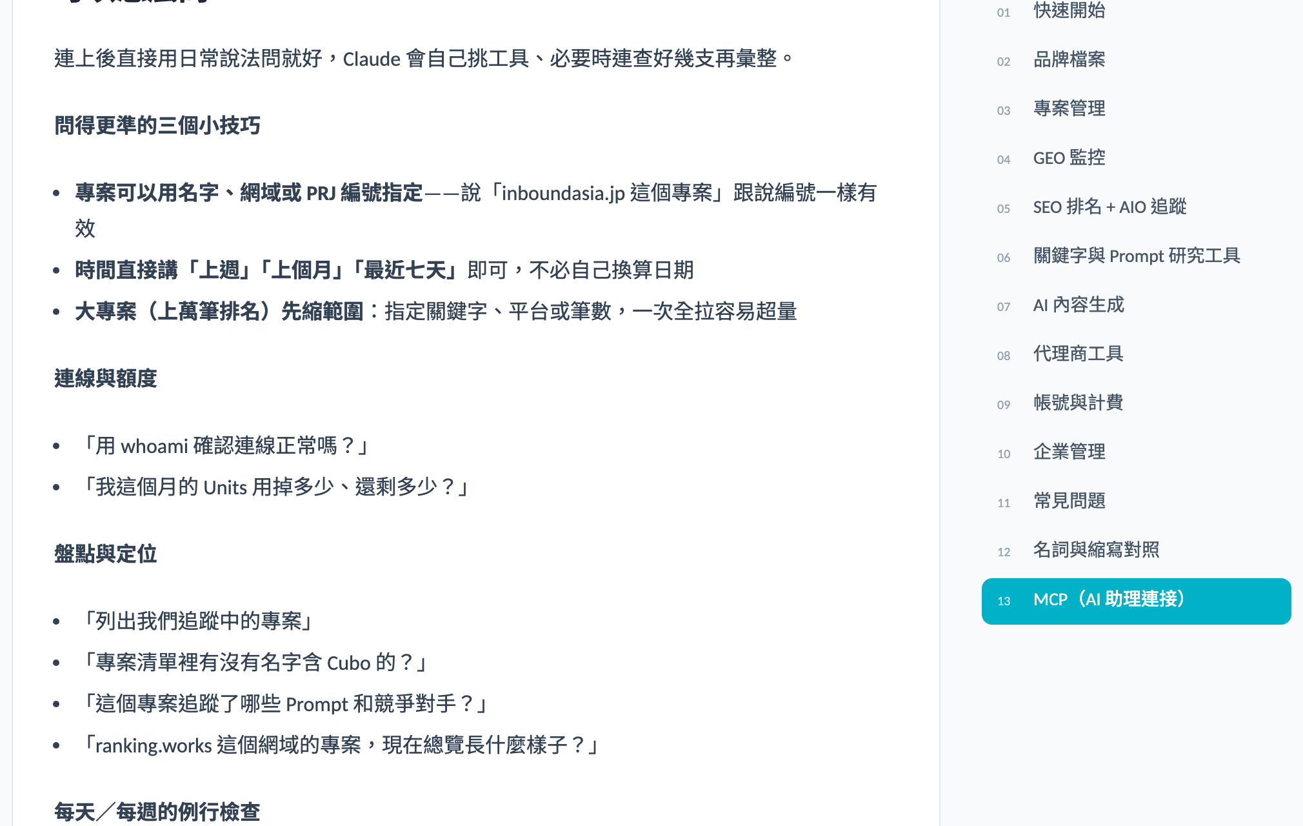Viewport: 1303px width, 826px height.
Task: Select AI 內容生成 in the sidebar
Action: click(1079, 305)
